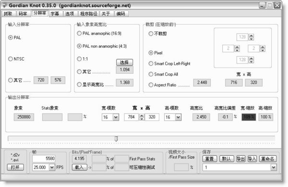Open the 关于 tab
This screenshot has height=187, width=288.
tap(106, 13)
